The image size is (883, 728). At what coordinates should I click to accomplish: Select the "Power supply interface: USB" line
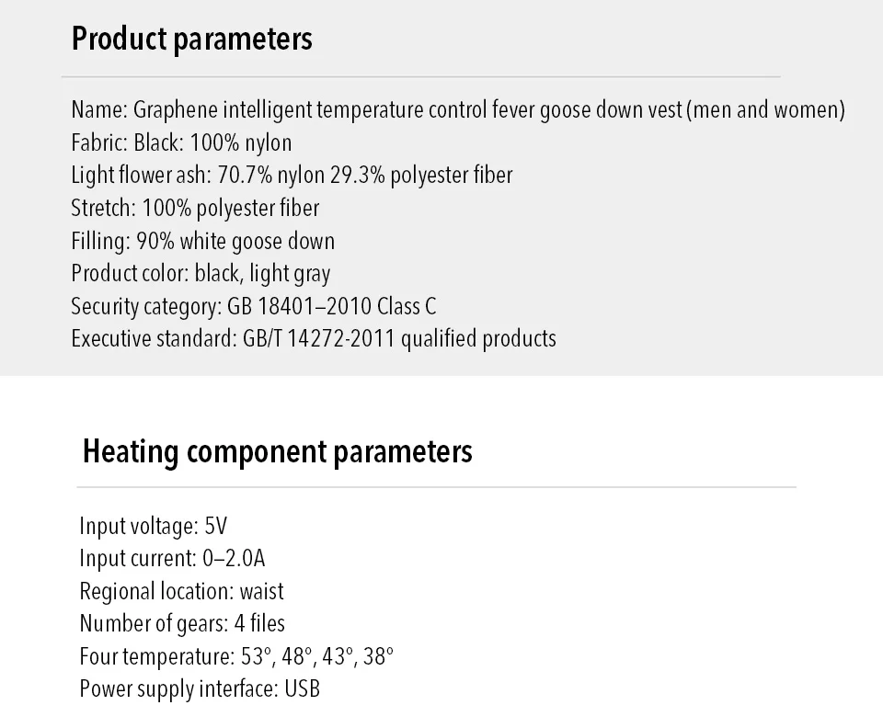point(200,688)
